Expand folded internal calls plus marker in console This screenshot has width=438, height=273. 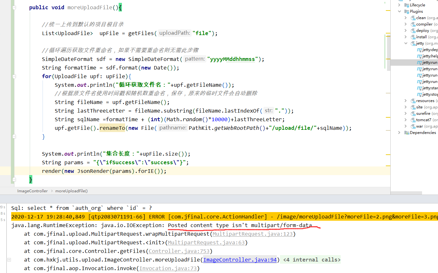coord(9,260)
